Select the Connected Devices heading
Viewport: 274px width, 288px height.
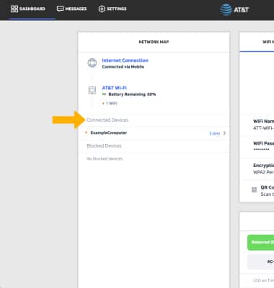pos(107,120)
